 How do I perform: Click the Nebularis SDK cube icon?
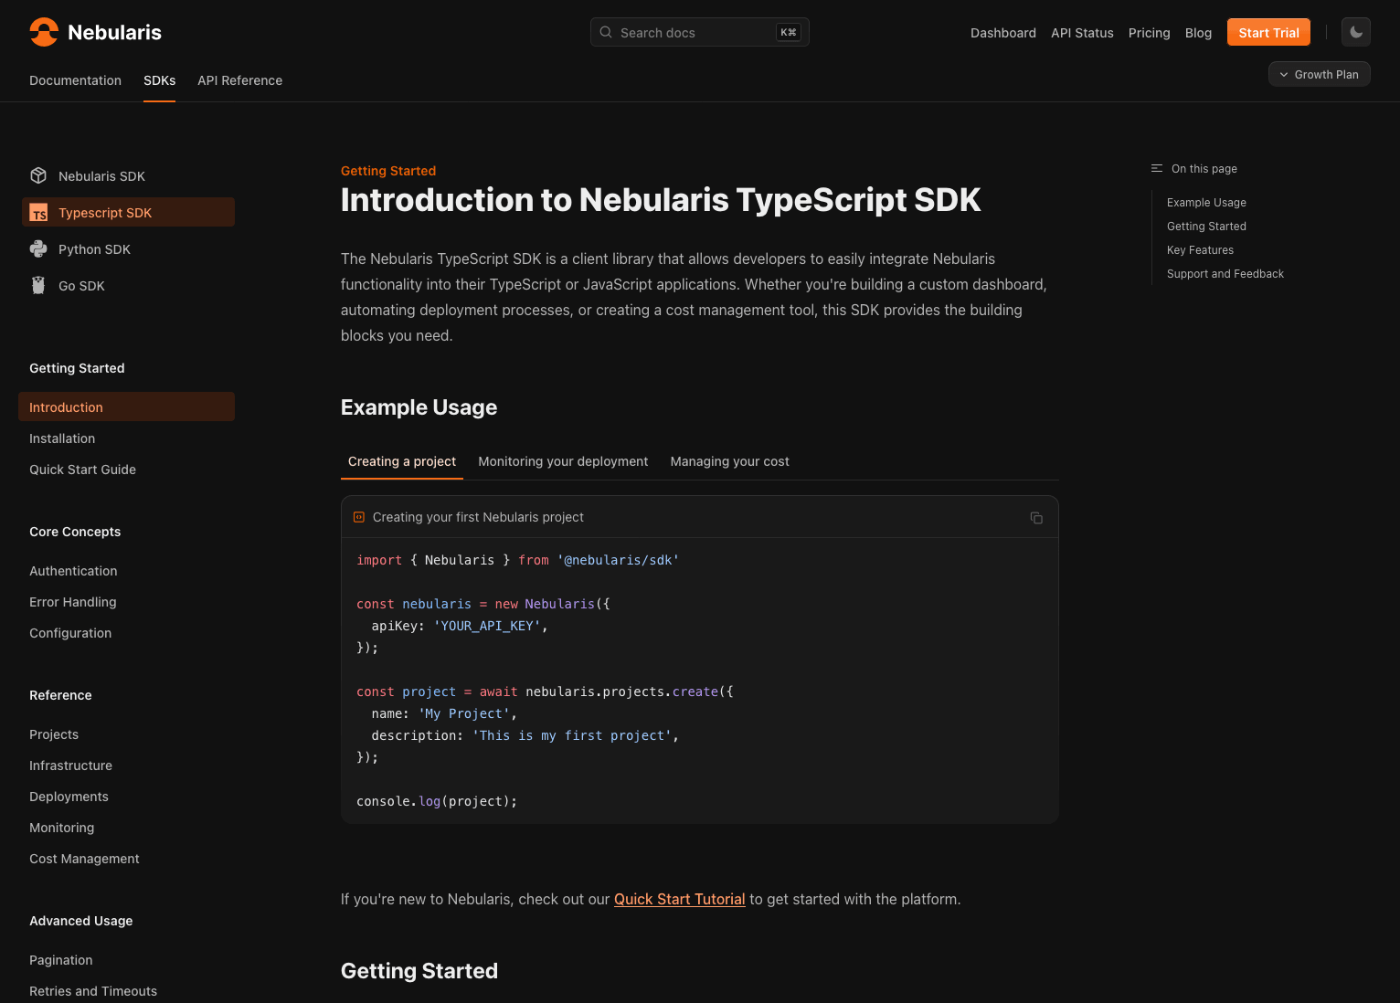[x=38, y=175]
